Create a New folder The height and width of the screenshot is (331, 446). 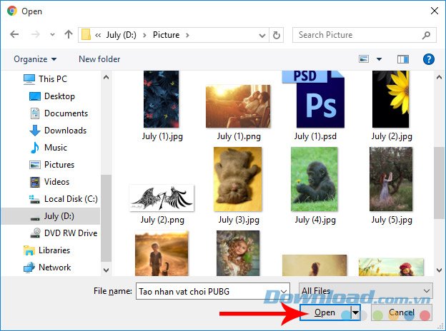pos(99,59)
